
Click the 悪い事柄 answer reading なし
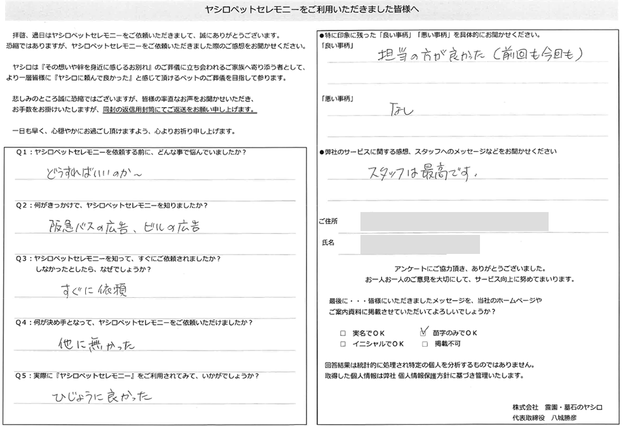pyautogui.click(x=400, y=111)
